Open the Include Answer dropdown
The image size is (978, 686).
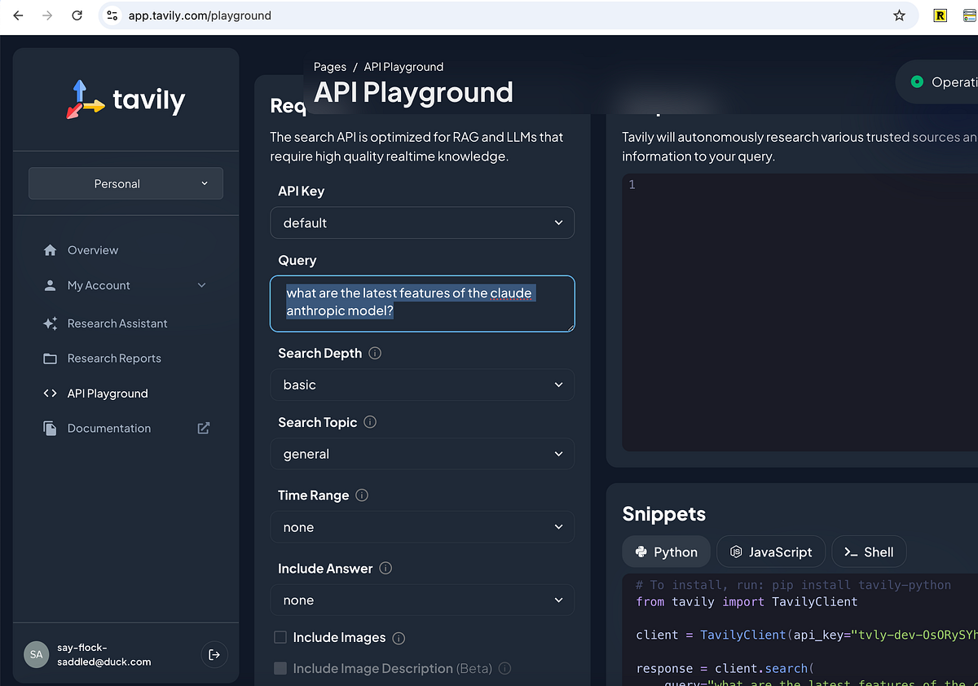pos(422,600)
